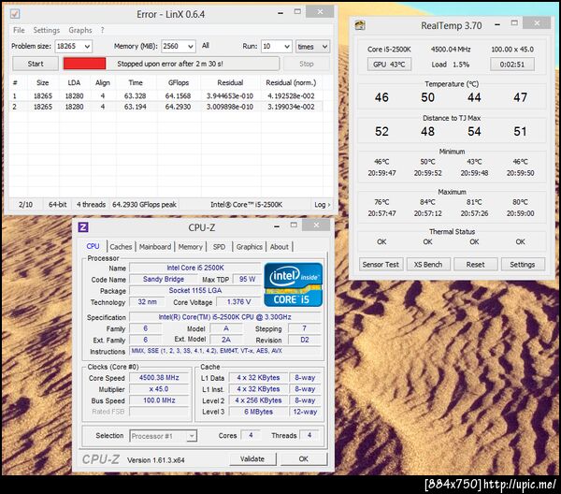561x494 pixels.
Task: Maximize the CPU-Z window
Action: pos(294,225)
